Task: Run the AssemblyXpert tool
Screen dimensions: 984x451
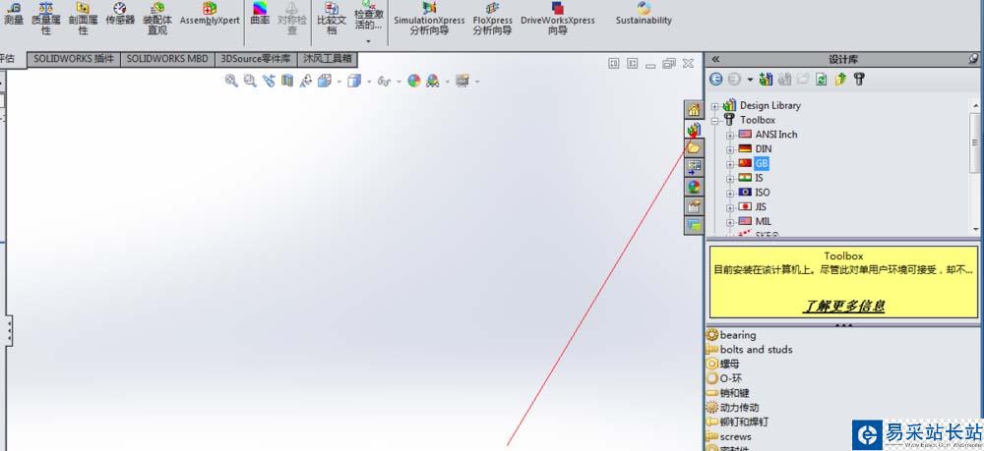Action: [x=210, y=14]
